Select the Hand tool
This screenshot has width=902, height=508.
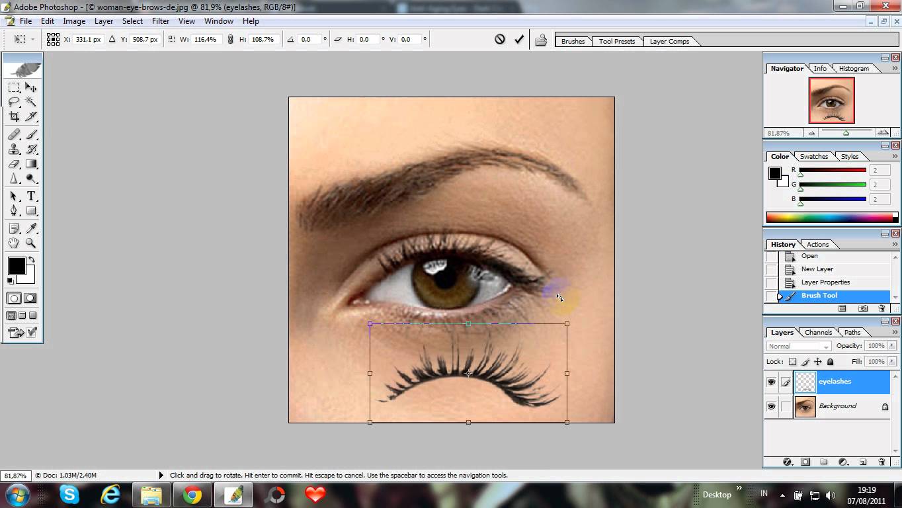point(14,243)
